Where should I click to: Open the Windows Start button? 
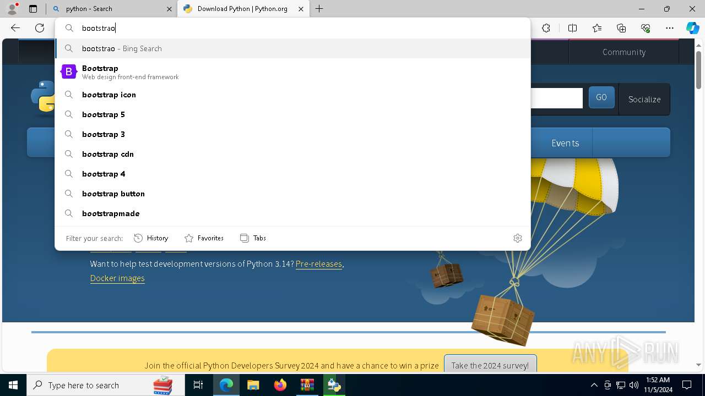[x=13, y=385]
